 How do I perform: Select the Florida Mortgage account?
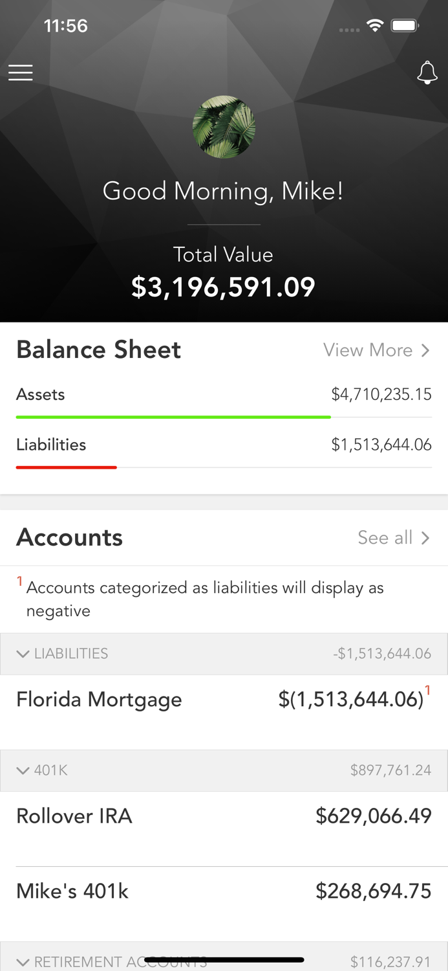pyautogui.click(x=224, y=699)
